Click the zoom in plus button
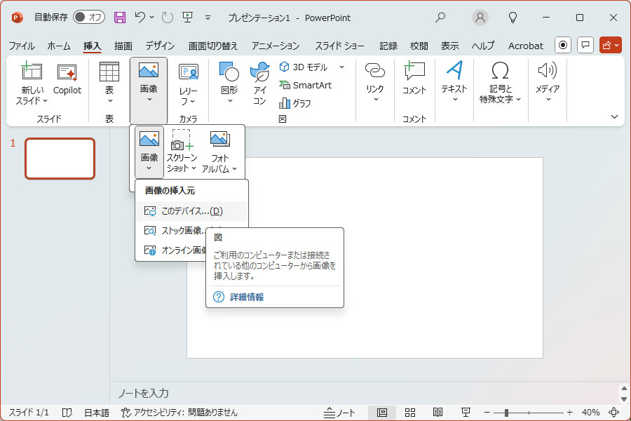This screenshot has width=631, height=421. click(569, 413)
